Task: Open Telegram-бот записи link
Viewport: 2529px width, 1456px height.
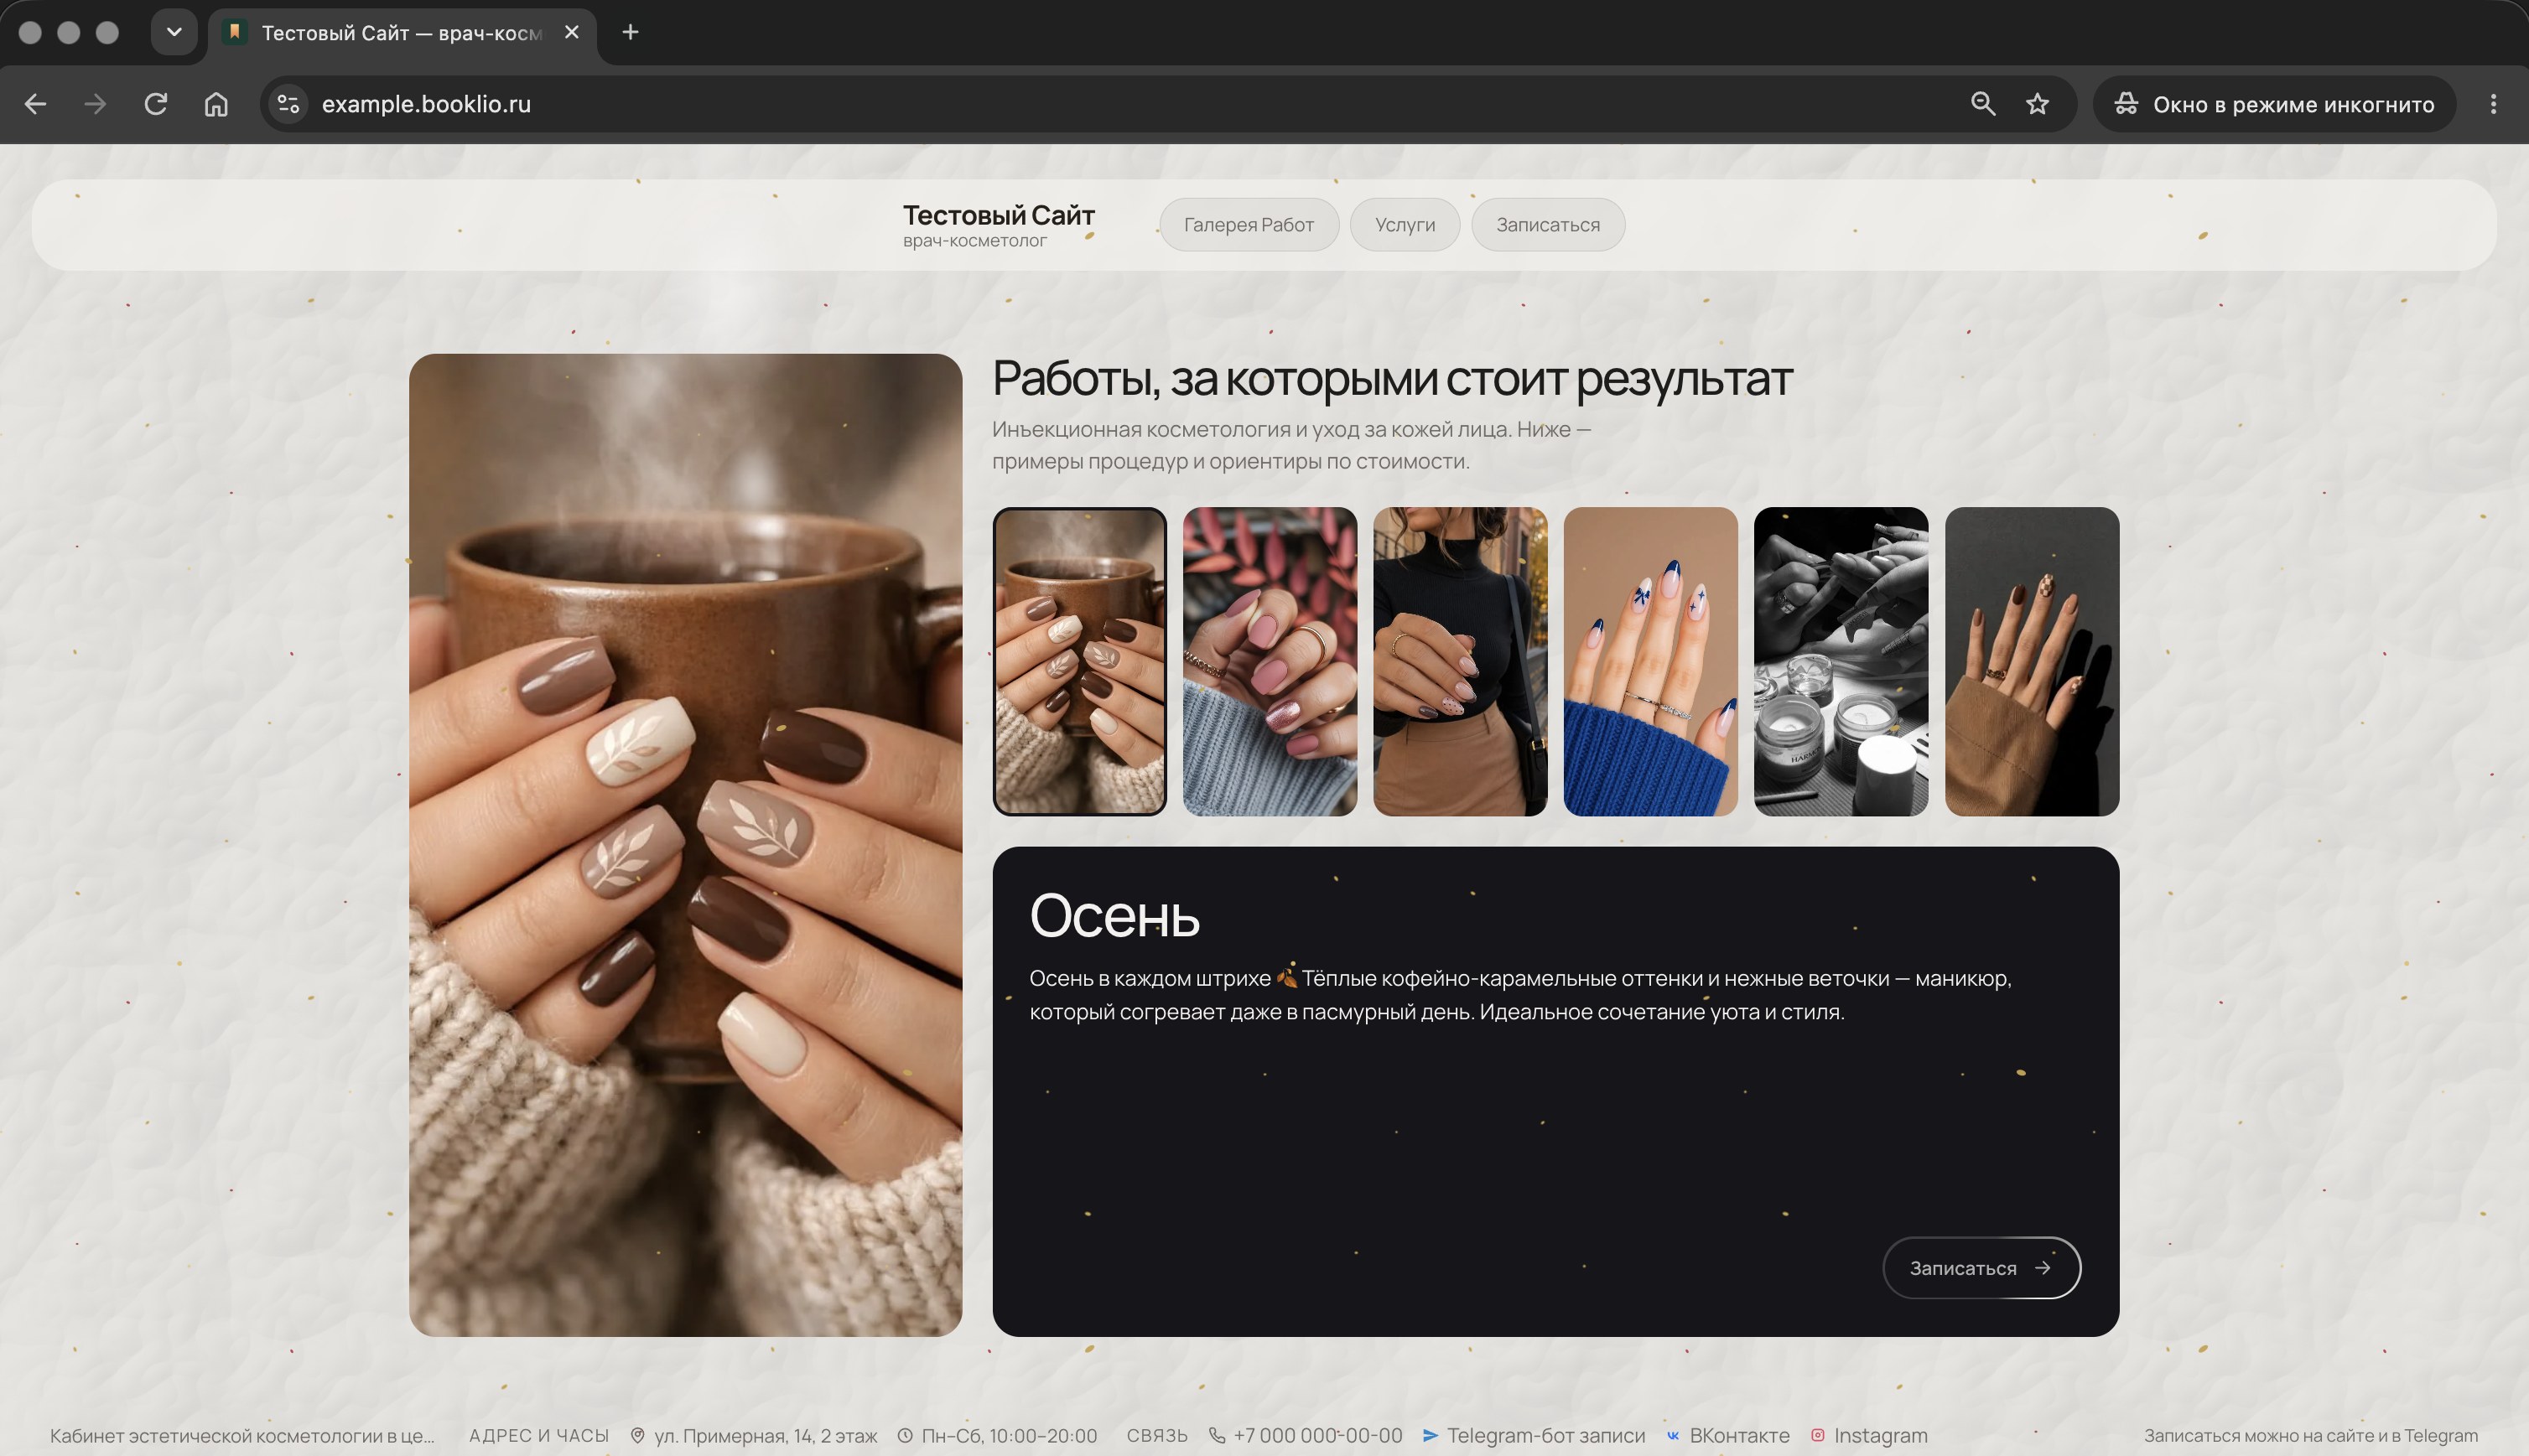Action: (1545, 1435)
